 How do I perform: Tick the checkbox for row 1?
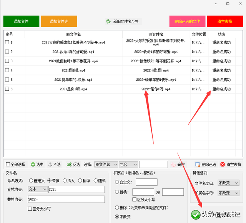(x=7, y=42)
